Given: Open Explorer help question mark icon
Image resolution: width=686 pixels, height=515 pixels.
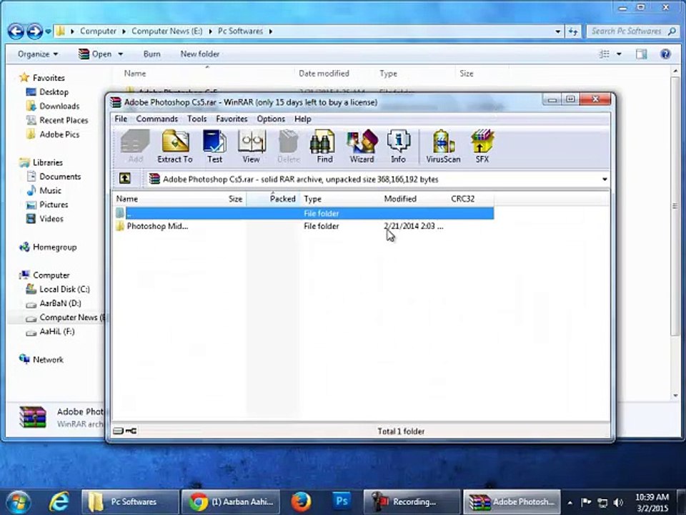Looking at the screenshot, I should (x=665, y=54).
